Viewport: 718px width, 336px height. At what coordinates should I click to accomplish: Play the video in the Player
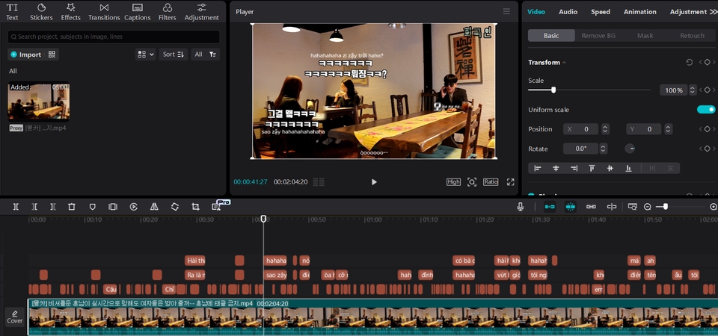click(374, 182)
